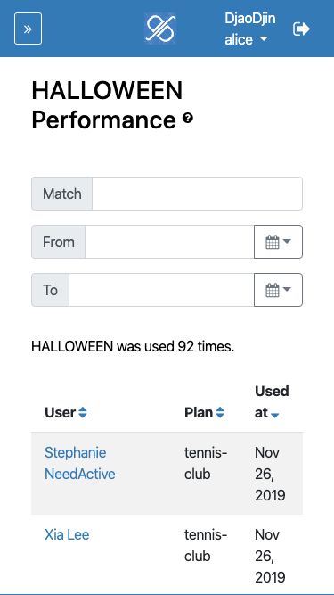The height and width of the screenshot is (595, 334).
Task: Click the Used at column header
Action: [272, 401]
